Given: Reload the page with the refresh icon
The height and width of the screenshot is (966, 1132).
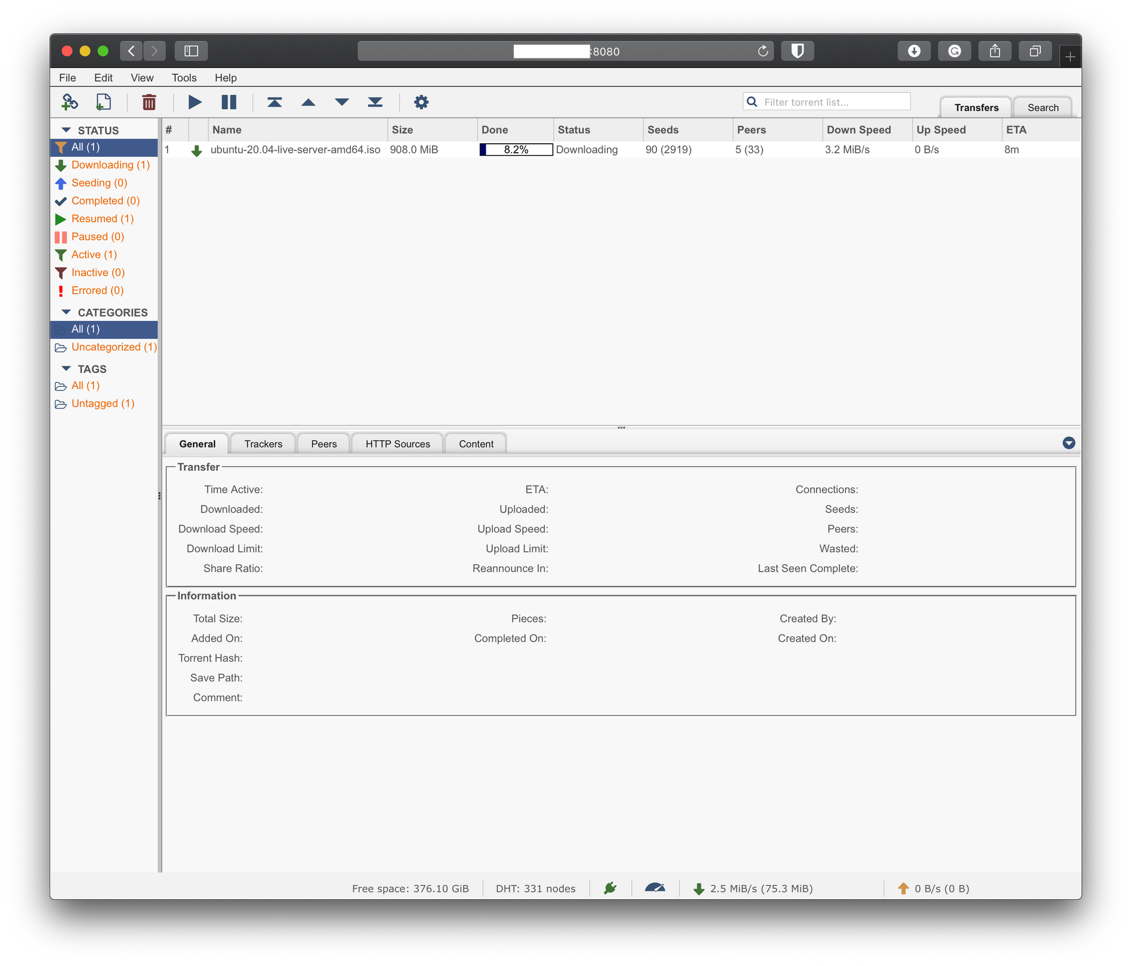Looking at the screenshot, I should [x=763, y=51].
